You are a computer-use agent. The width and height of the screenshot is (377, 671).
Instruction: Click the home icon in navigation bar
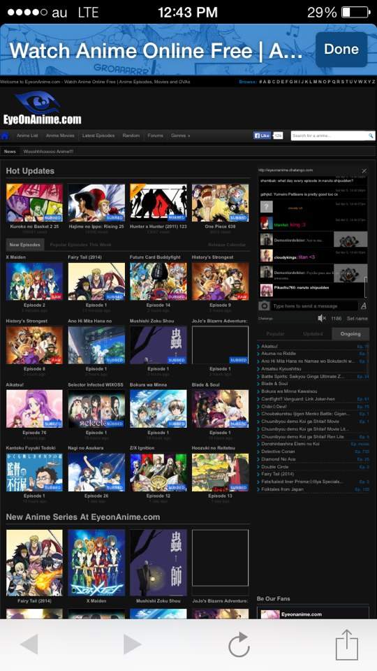[x=5, y=136]
